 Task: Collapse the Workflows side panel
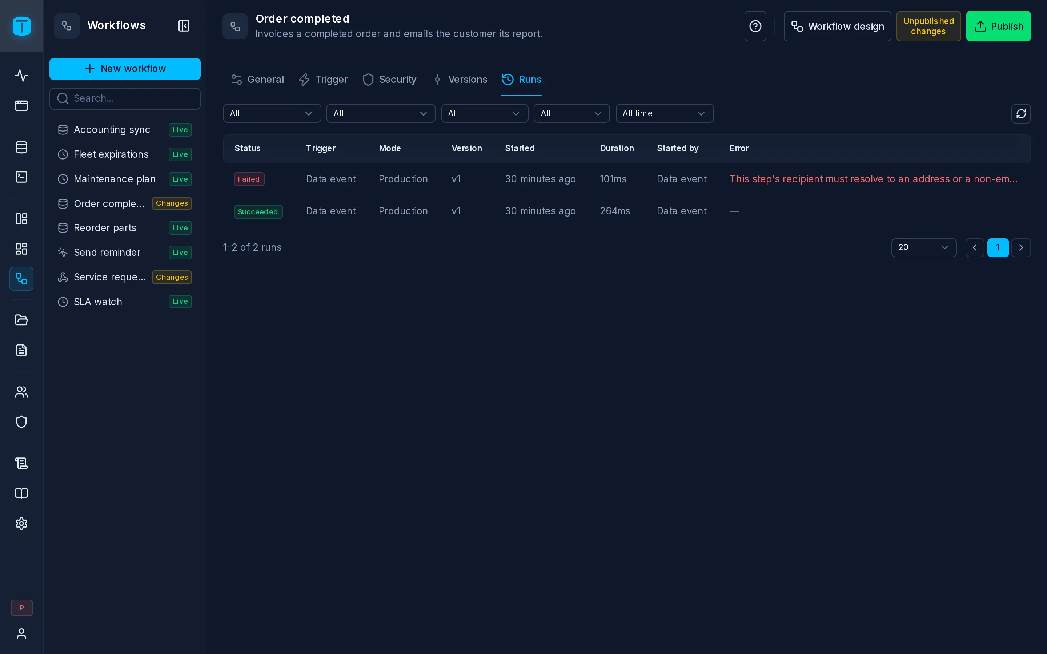click(184, 25)
